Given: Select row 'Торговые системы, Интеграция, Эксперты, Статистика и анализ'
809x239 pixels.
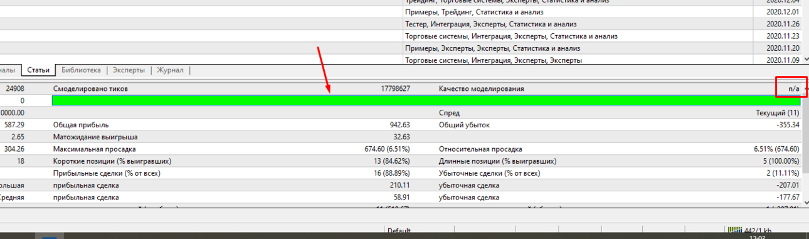Looking at the screenshot, I should [512, 36].
